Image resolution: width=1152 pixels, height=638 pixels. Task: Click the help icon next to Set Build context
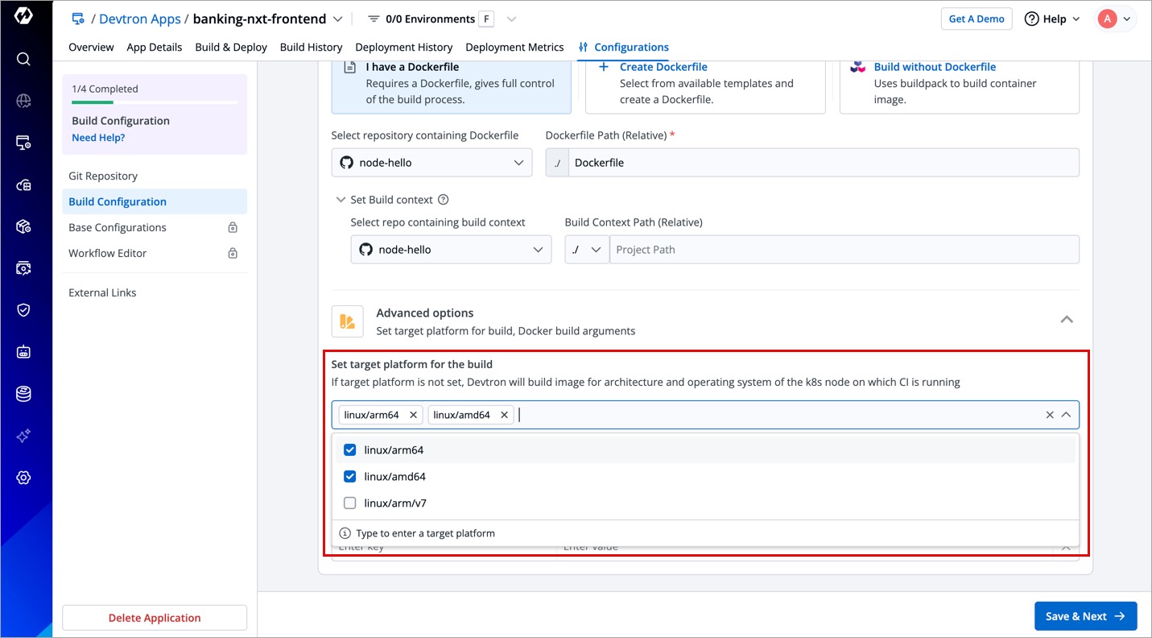443,200
